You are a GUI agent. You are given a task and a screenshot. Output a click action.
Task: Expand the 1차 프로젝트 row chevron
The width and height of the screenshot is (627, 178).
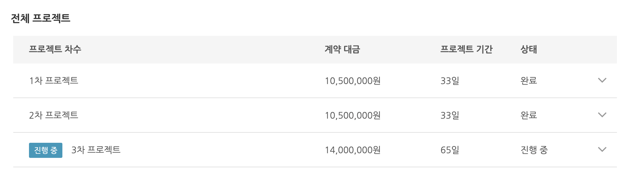(x=602, y=81)
